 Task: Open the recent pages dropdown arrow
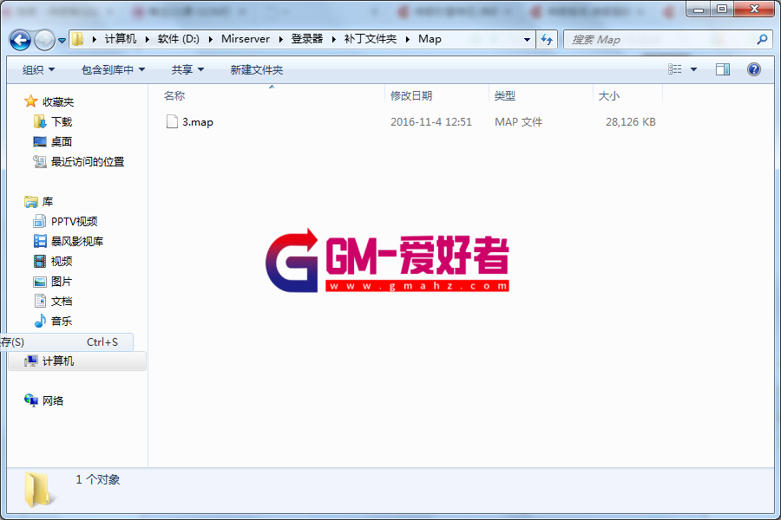[x=62, y=41]
